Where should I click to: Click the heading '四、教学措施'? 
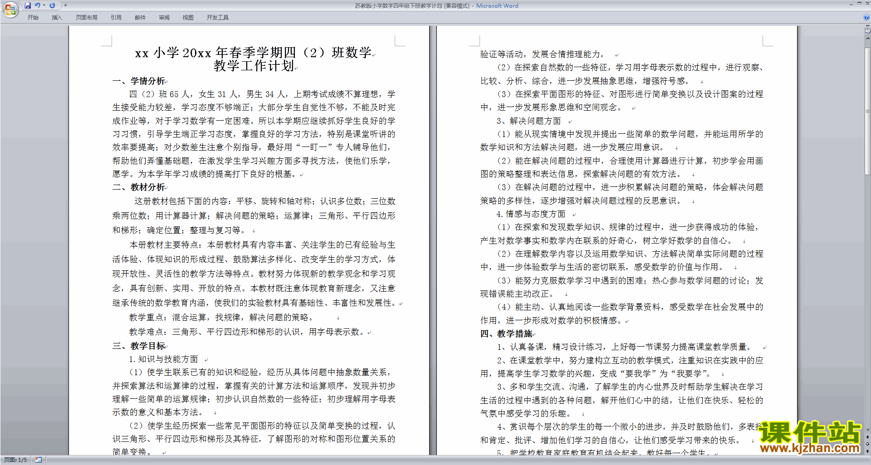[506, 333]
